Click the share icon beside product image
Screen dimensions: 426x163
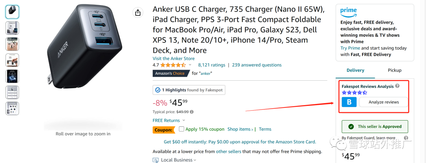click(138, 13)
